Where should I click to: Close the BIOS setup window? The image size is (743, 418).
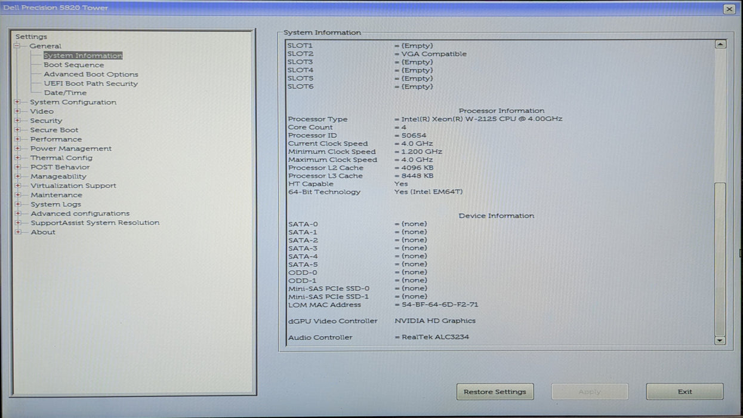click(x=729, y=9)
